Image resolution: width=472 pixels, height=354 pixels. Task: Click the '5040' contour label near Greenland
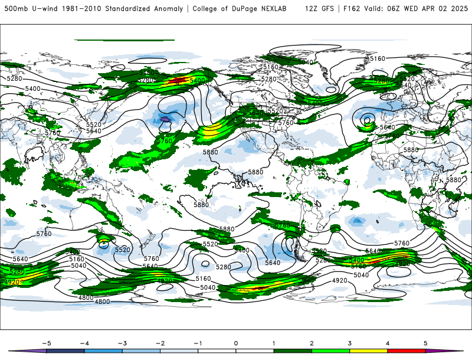306,62
